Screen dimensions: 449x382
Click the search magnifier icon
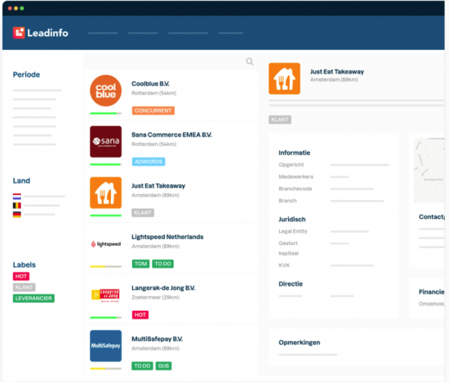[x=250, y=61]
